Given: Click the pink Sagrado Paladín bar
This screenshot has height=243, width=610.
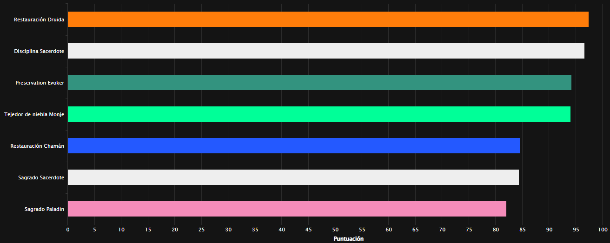Looking at the screenshot, I should (x=286, y=209).
